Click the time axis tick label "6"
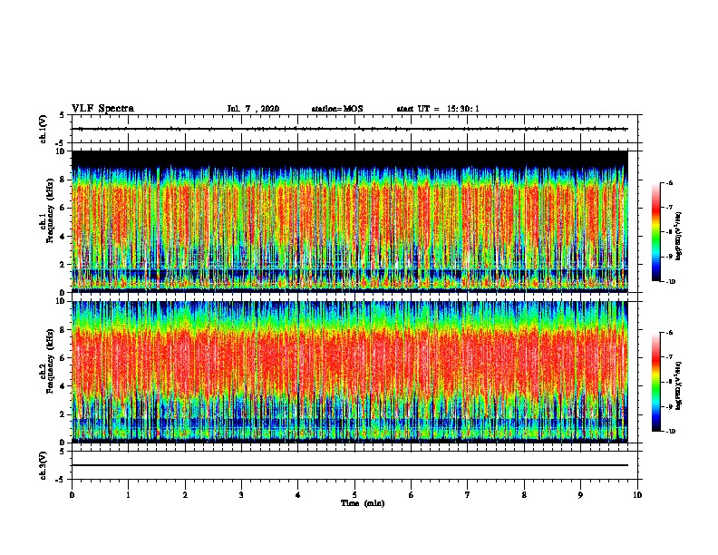 [412, 495]
